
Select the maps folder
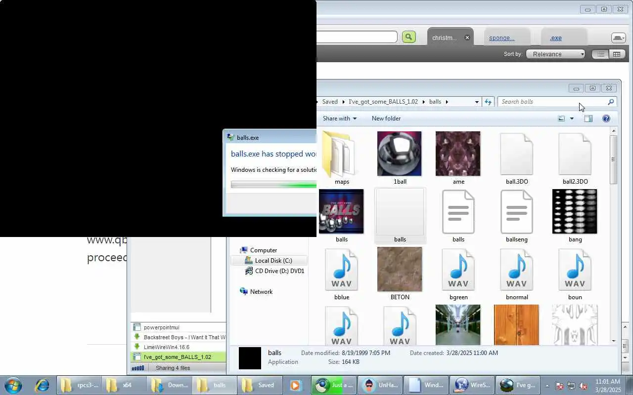point(342,158)
